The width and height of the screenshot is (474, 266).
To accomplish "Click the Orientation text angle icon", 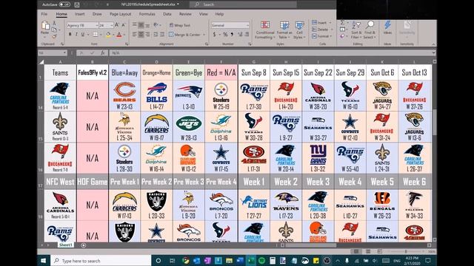I will click(x=156, y=25).
